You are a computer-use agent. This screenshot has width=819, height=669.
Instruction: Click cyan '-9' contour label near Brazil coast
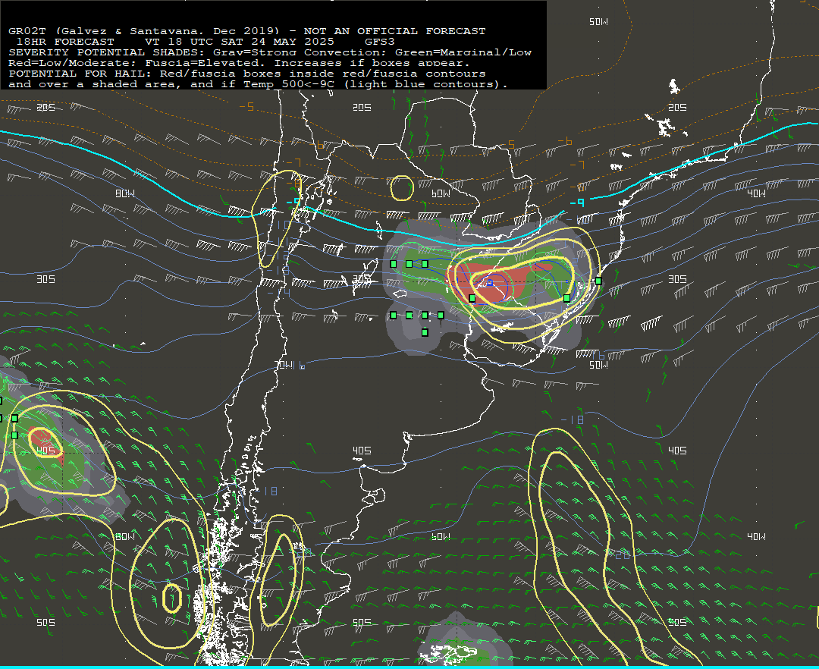(x=576, y=203)
